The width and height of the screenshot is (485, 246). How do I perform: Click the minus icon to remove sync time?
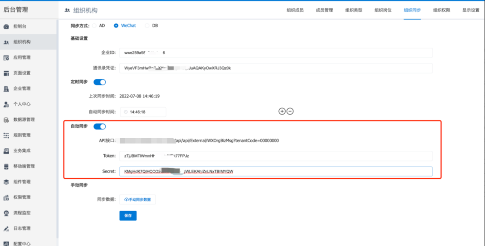(x=290, y=111)
